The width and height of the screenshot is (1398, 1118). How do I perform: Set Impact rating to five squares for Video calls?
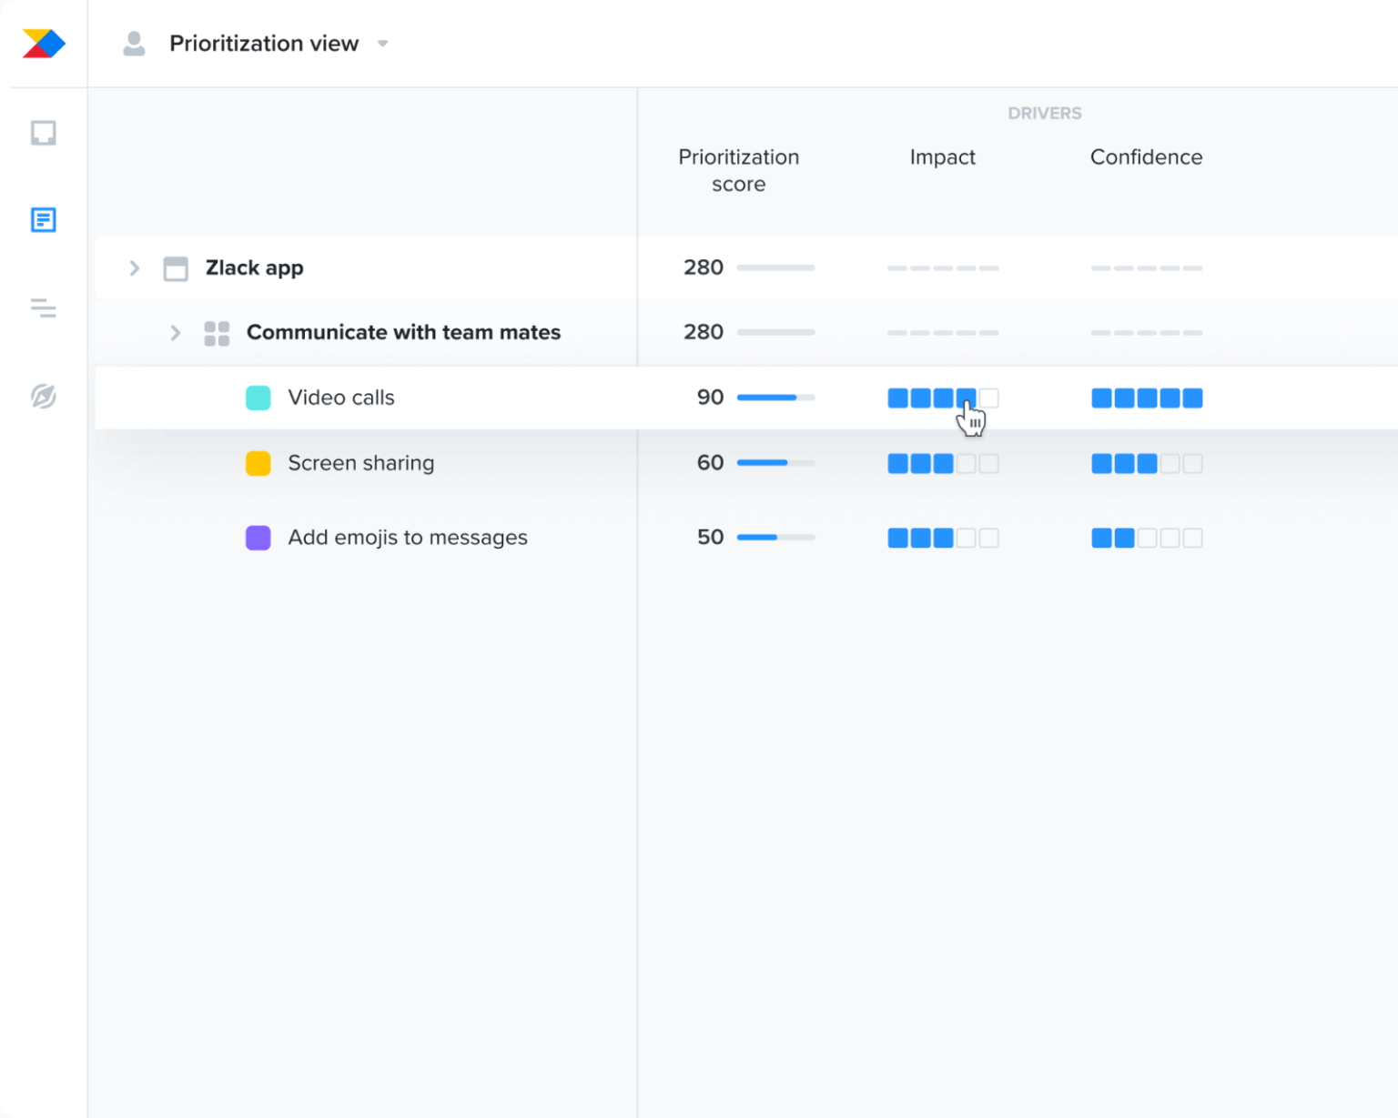[x=988, y=398]
